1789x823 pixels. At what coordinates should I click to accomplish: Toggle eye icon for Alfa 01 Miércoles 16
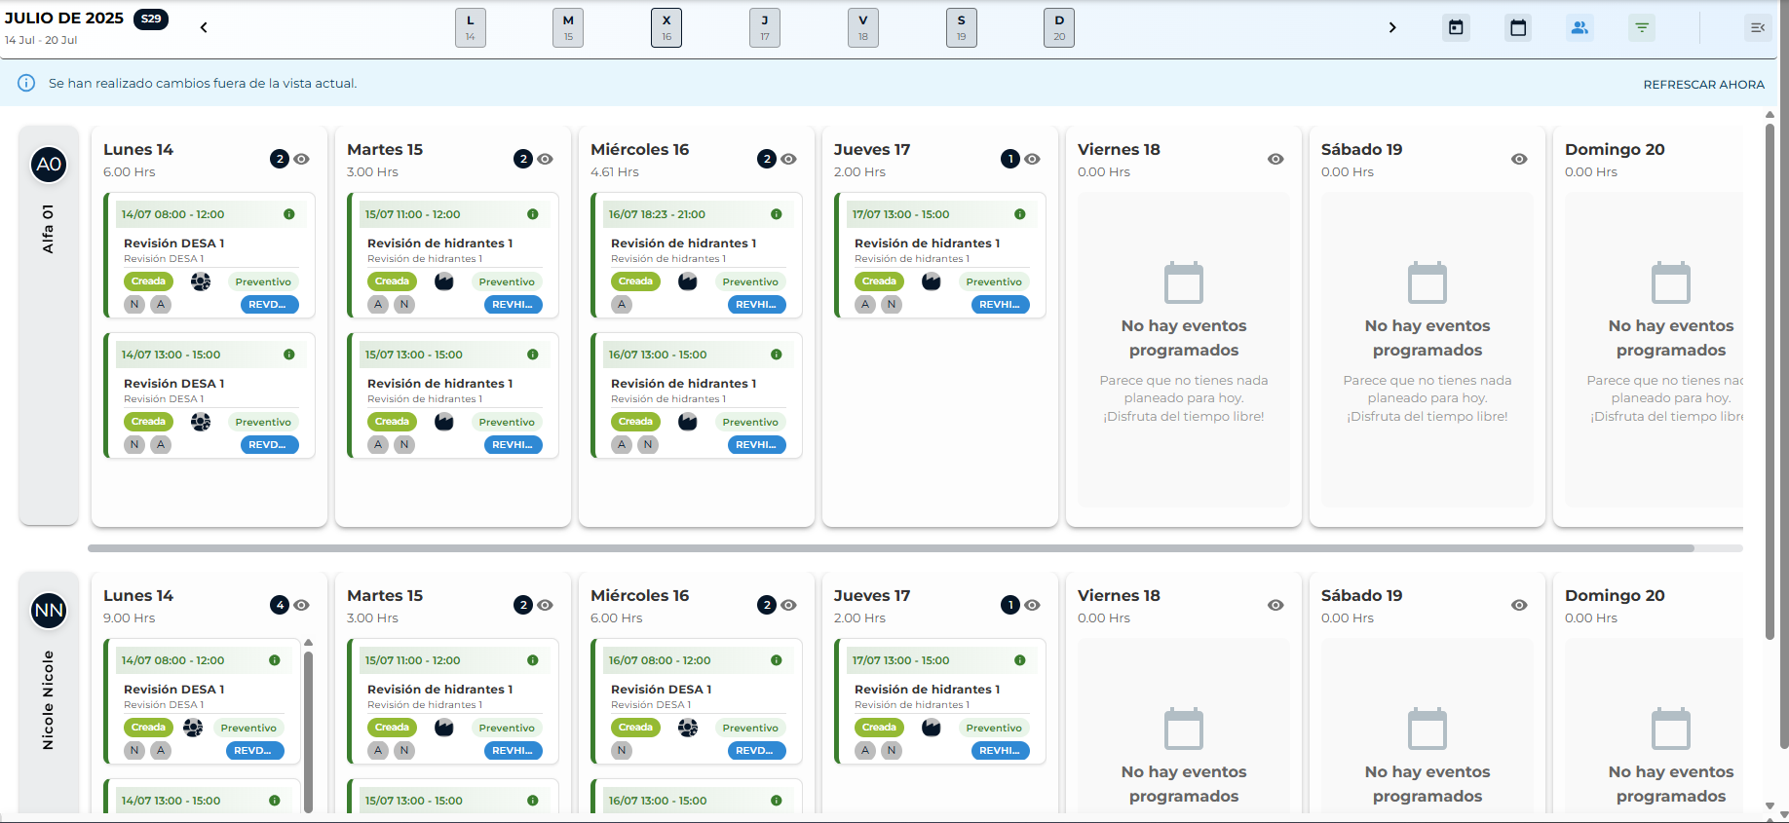(789, 159)
